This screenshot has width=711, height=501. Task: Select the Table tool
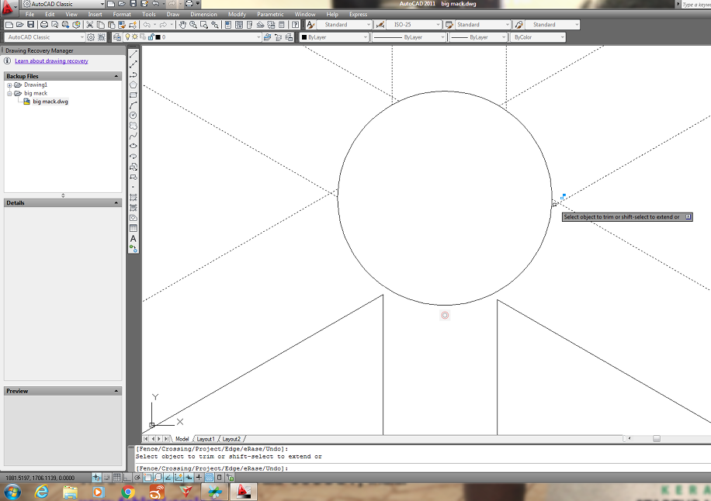click(134, 228)
